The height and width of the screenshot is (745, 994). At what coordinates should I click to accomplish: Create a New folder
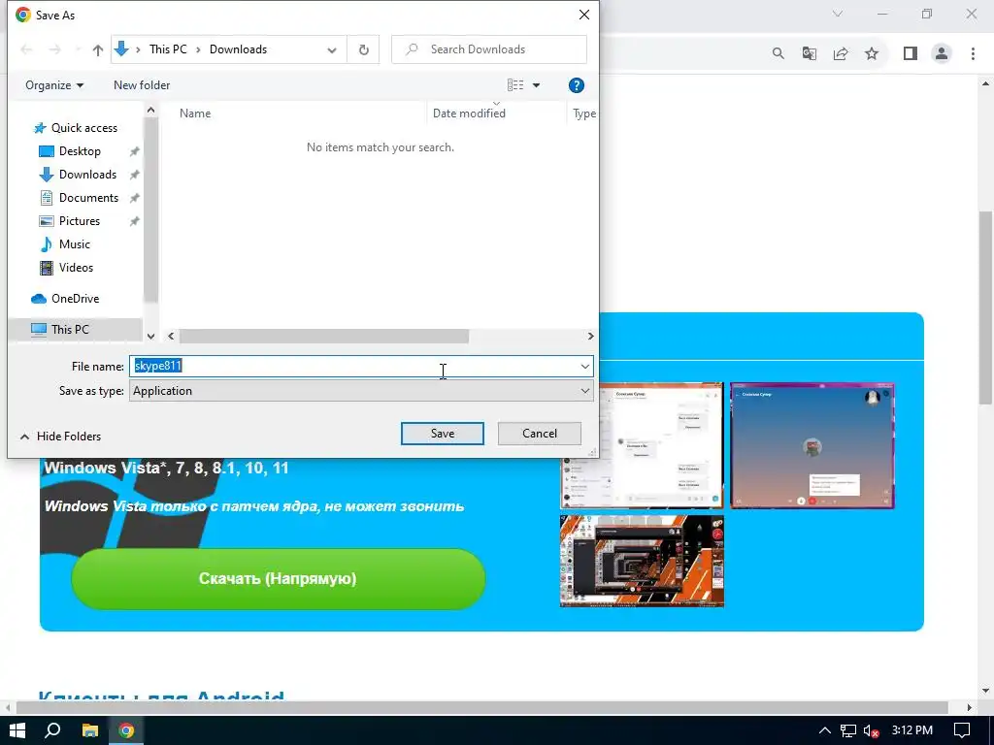(142, 85)
